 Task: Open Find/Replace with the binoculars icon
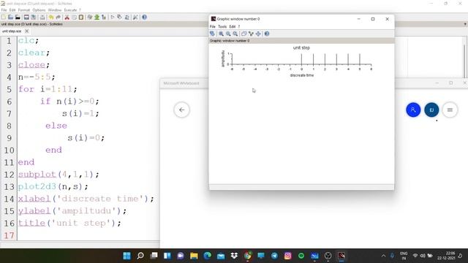(90, 18)
